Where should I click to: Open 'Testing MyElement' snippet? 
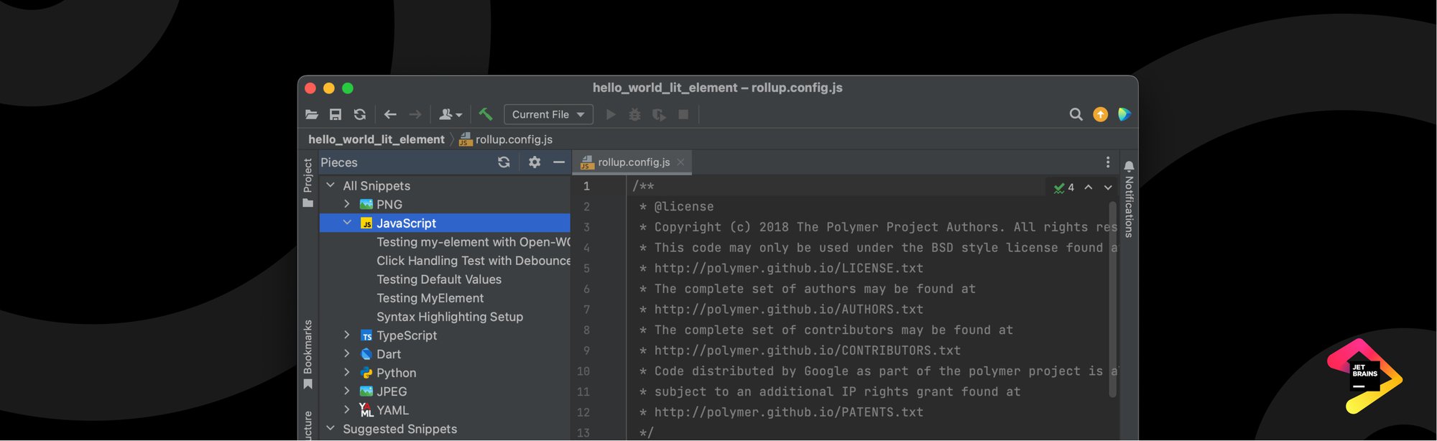430,298
